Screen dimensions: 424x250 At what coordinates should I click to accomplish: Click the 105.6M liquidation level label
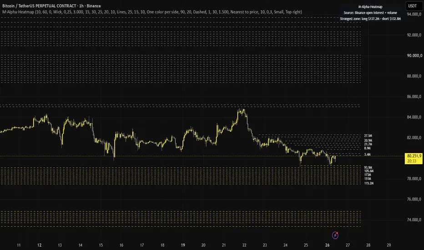coord(369,171)
